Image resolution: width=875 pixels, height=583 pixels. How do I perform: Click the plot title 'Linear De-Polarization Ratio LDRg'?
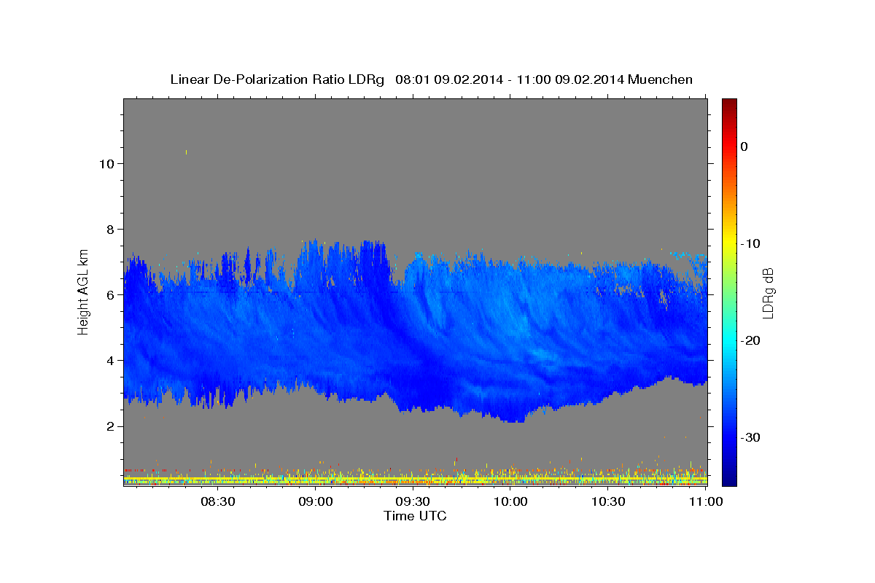click(276, 79)
